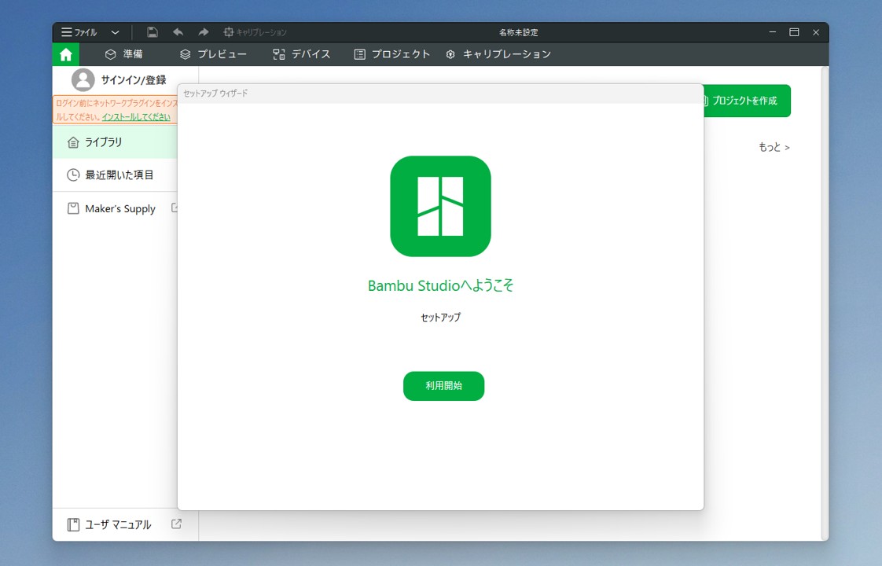This screenshot has height=566, width=882.
Task: Click external link icon beside ユーザ マニュアル
Action: pos(176,524)
